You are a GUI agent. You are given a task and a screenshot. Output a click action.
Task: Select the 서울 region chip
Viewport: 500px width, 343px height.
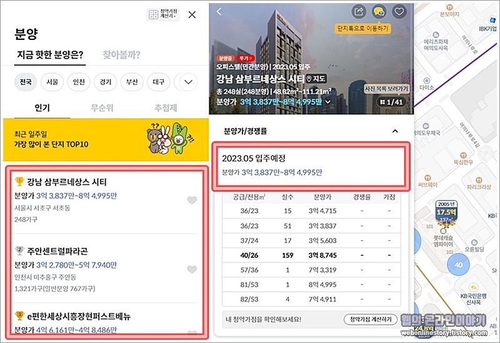[52, 82]
